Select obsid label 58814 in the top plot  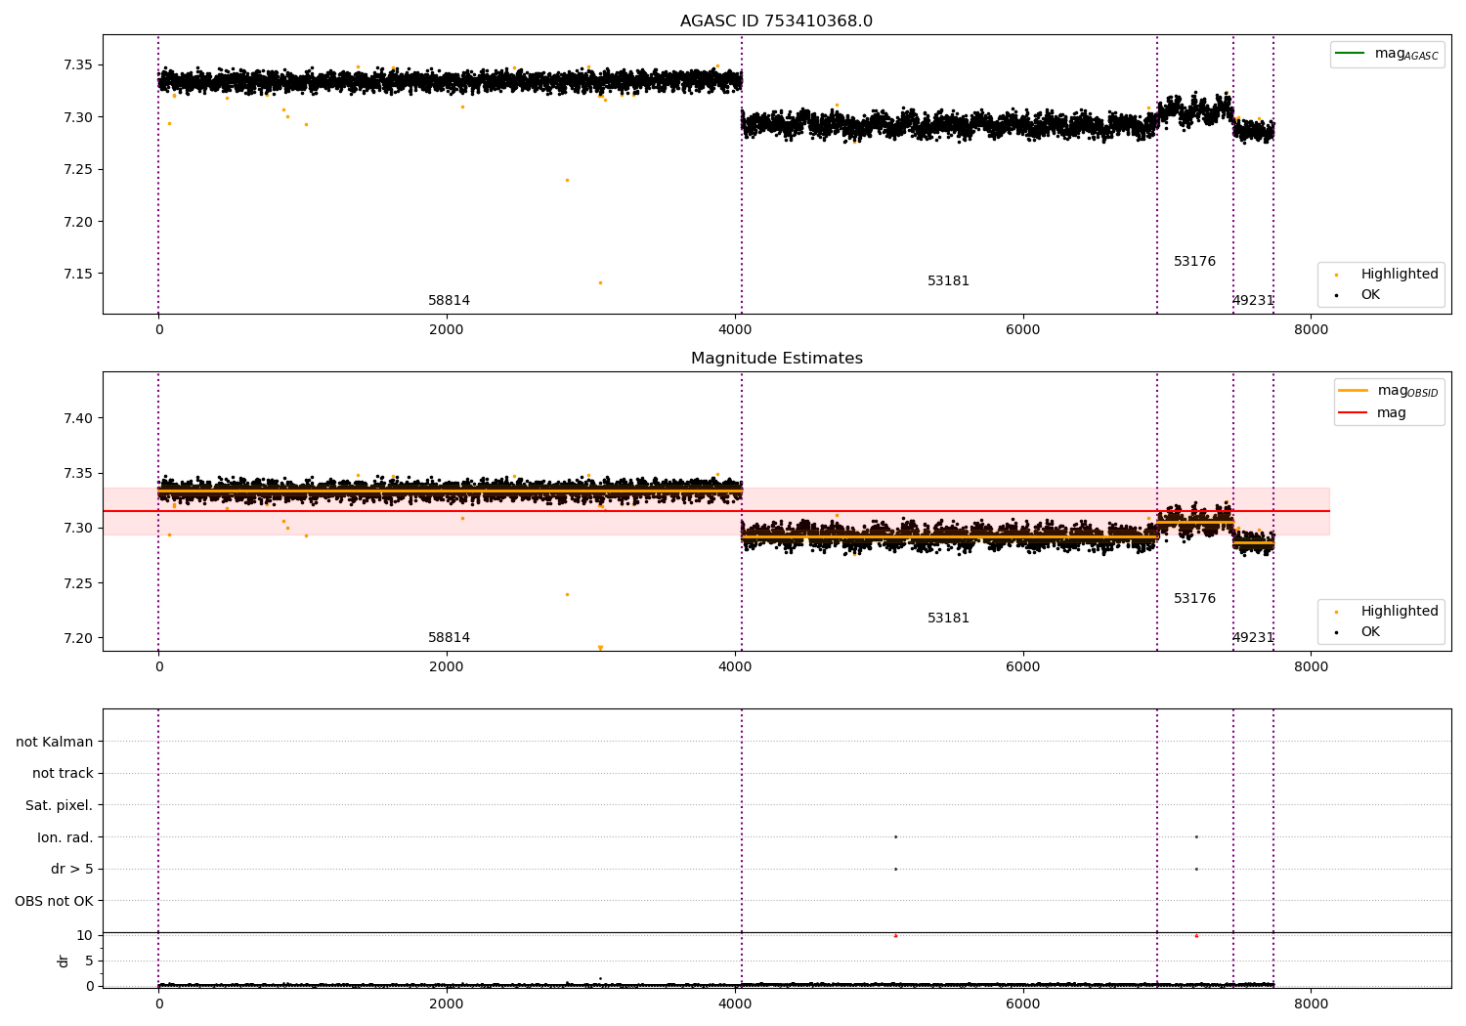(x=449, y=301)
